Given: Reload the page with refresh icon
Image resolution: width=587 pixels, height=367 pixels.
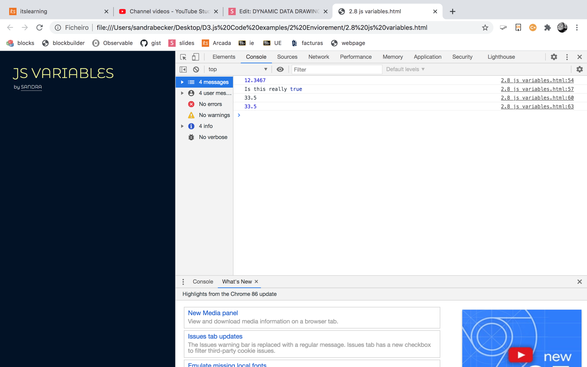Looking at the screenshot, I should coord(40,27).
